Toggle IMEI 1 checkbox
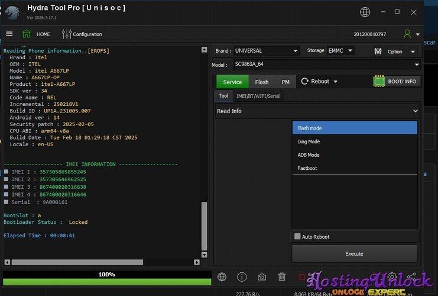The width and height of the screenshot is (438, 296). [x=6, y=172]
